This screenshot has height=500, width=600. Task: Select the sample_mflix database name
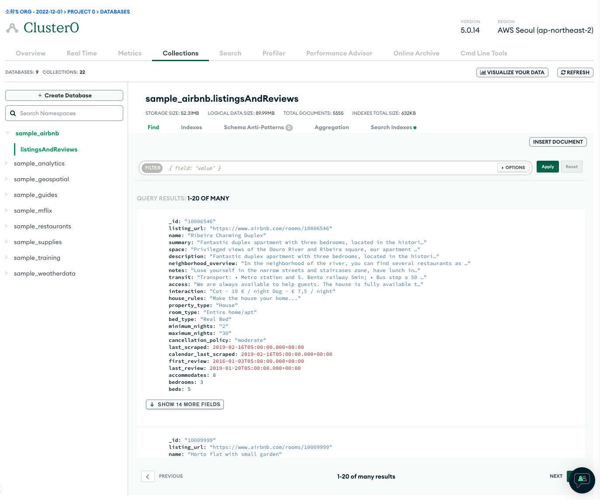(33, 210)
